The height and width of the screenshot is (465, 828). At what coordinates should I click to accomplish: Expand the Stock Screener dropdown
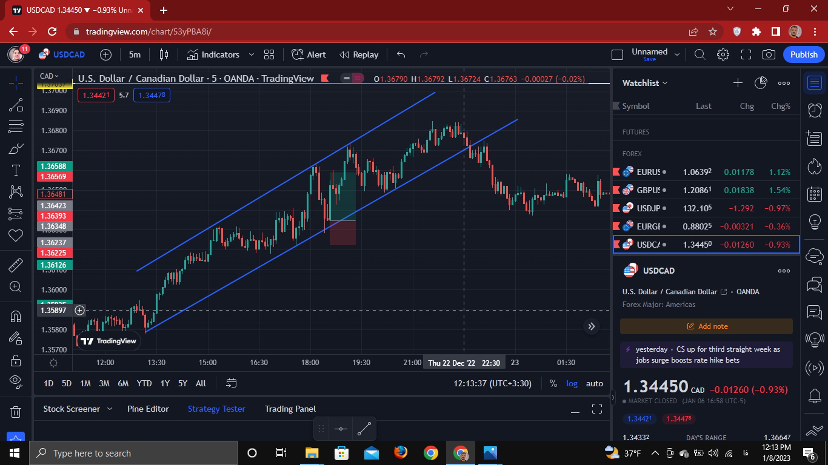[x=110, y=409]
